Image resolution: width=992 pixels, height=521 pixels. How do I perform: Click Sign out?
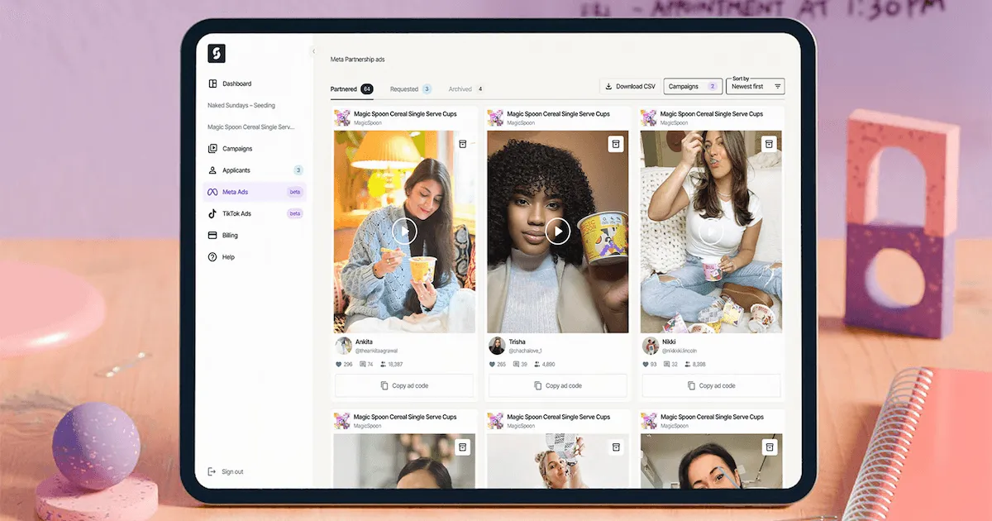(x=226, y=471)
